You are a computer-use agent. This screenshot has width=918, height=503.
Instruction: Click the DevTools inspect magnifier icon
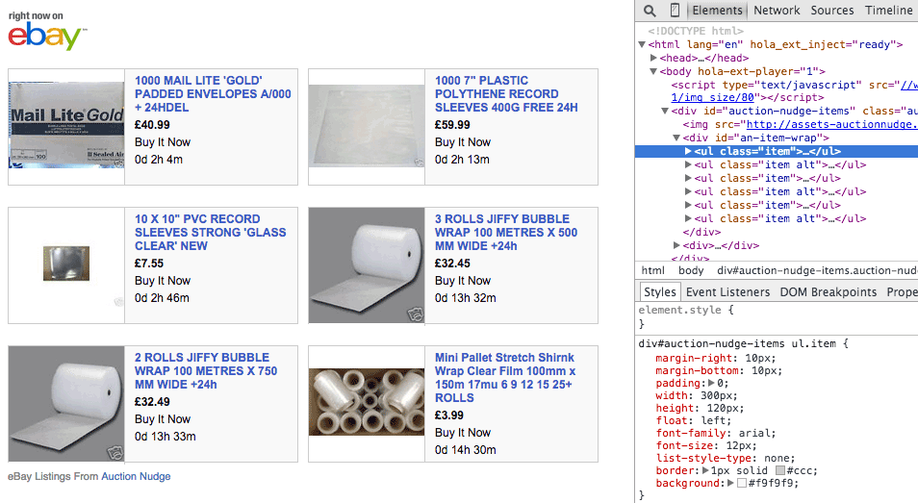click(x=650, y=11)
